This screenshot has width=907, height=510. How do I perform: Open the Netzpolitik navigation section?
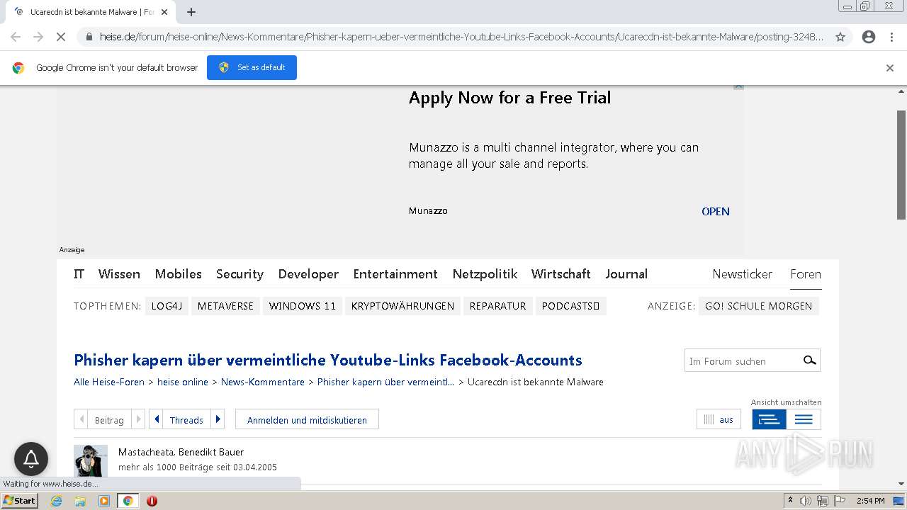pyautogui.click(x=485, y=274)
